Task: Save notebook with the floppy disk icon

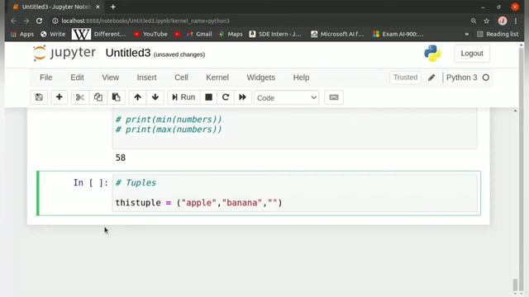Action: coord(39,97)
